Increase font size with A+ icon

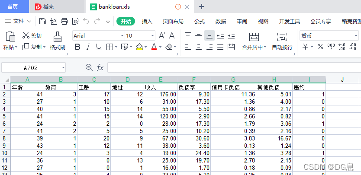click(x=162, y=35)
